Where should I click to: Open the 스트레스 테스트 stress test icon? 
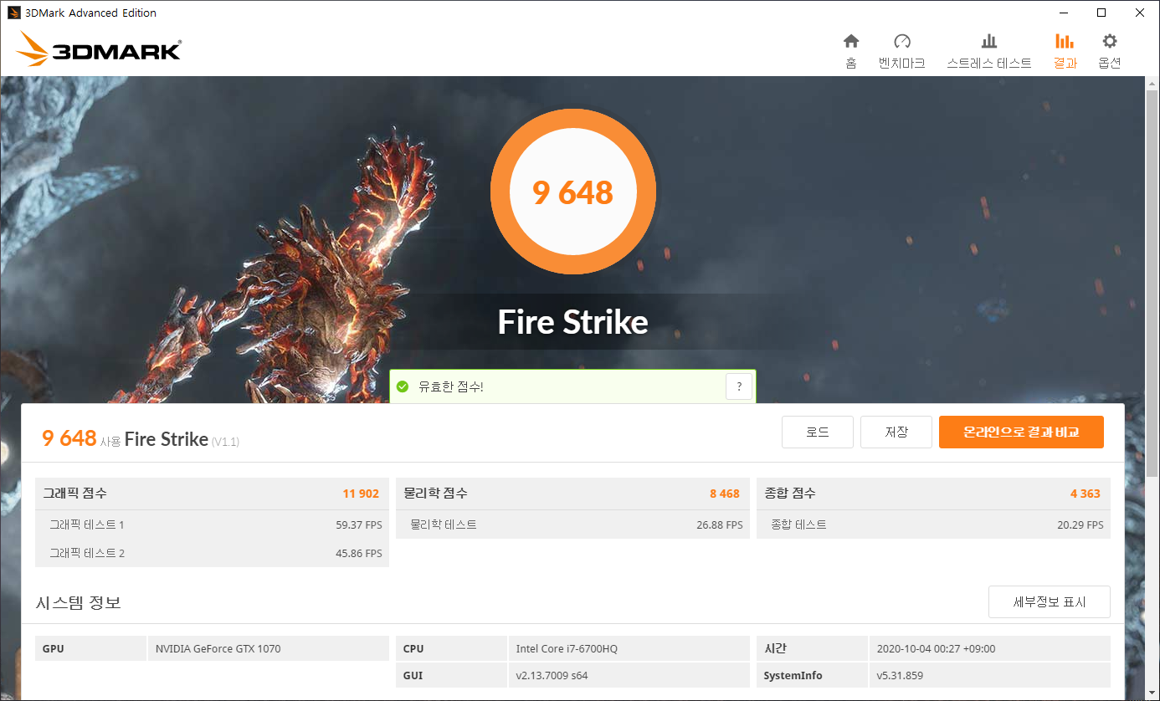(988, 41)
